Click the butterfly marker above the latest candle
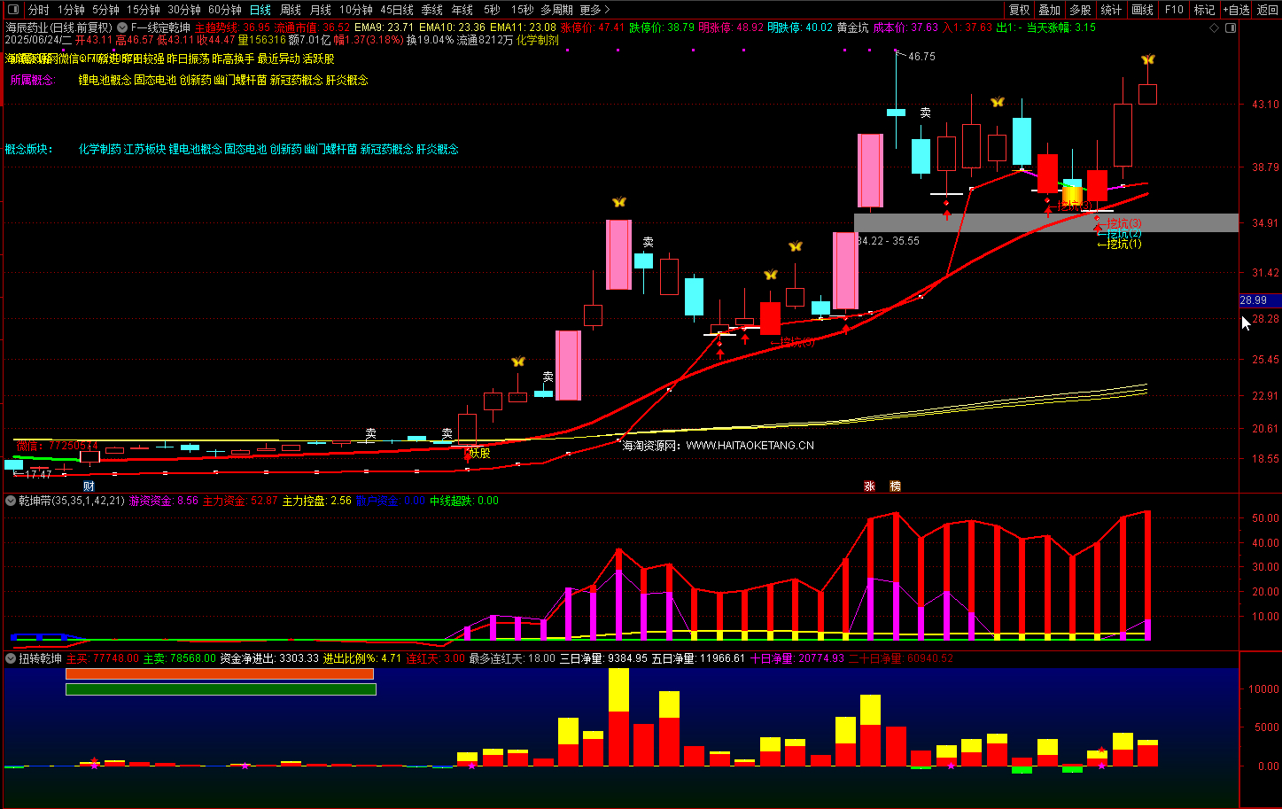 pyautogui.click(x=1147, y=59)
